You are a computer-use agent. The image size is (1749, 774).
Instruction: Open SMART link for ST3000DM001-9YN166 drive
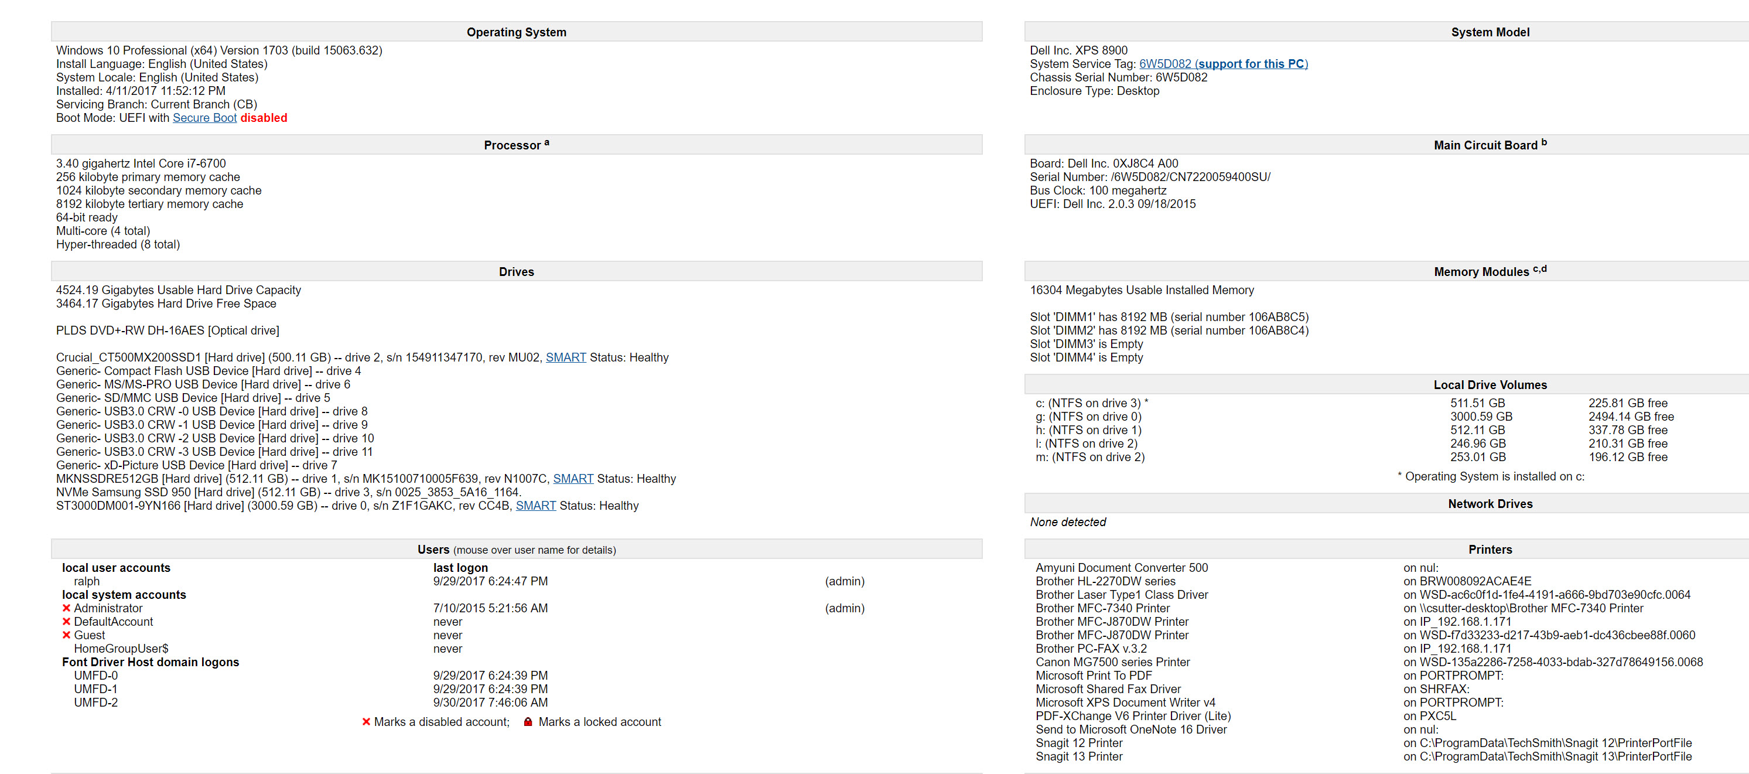[536, 506]
